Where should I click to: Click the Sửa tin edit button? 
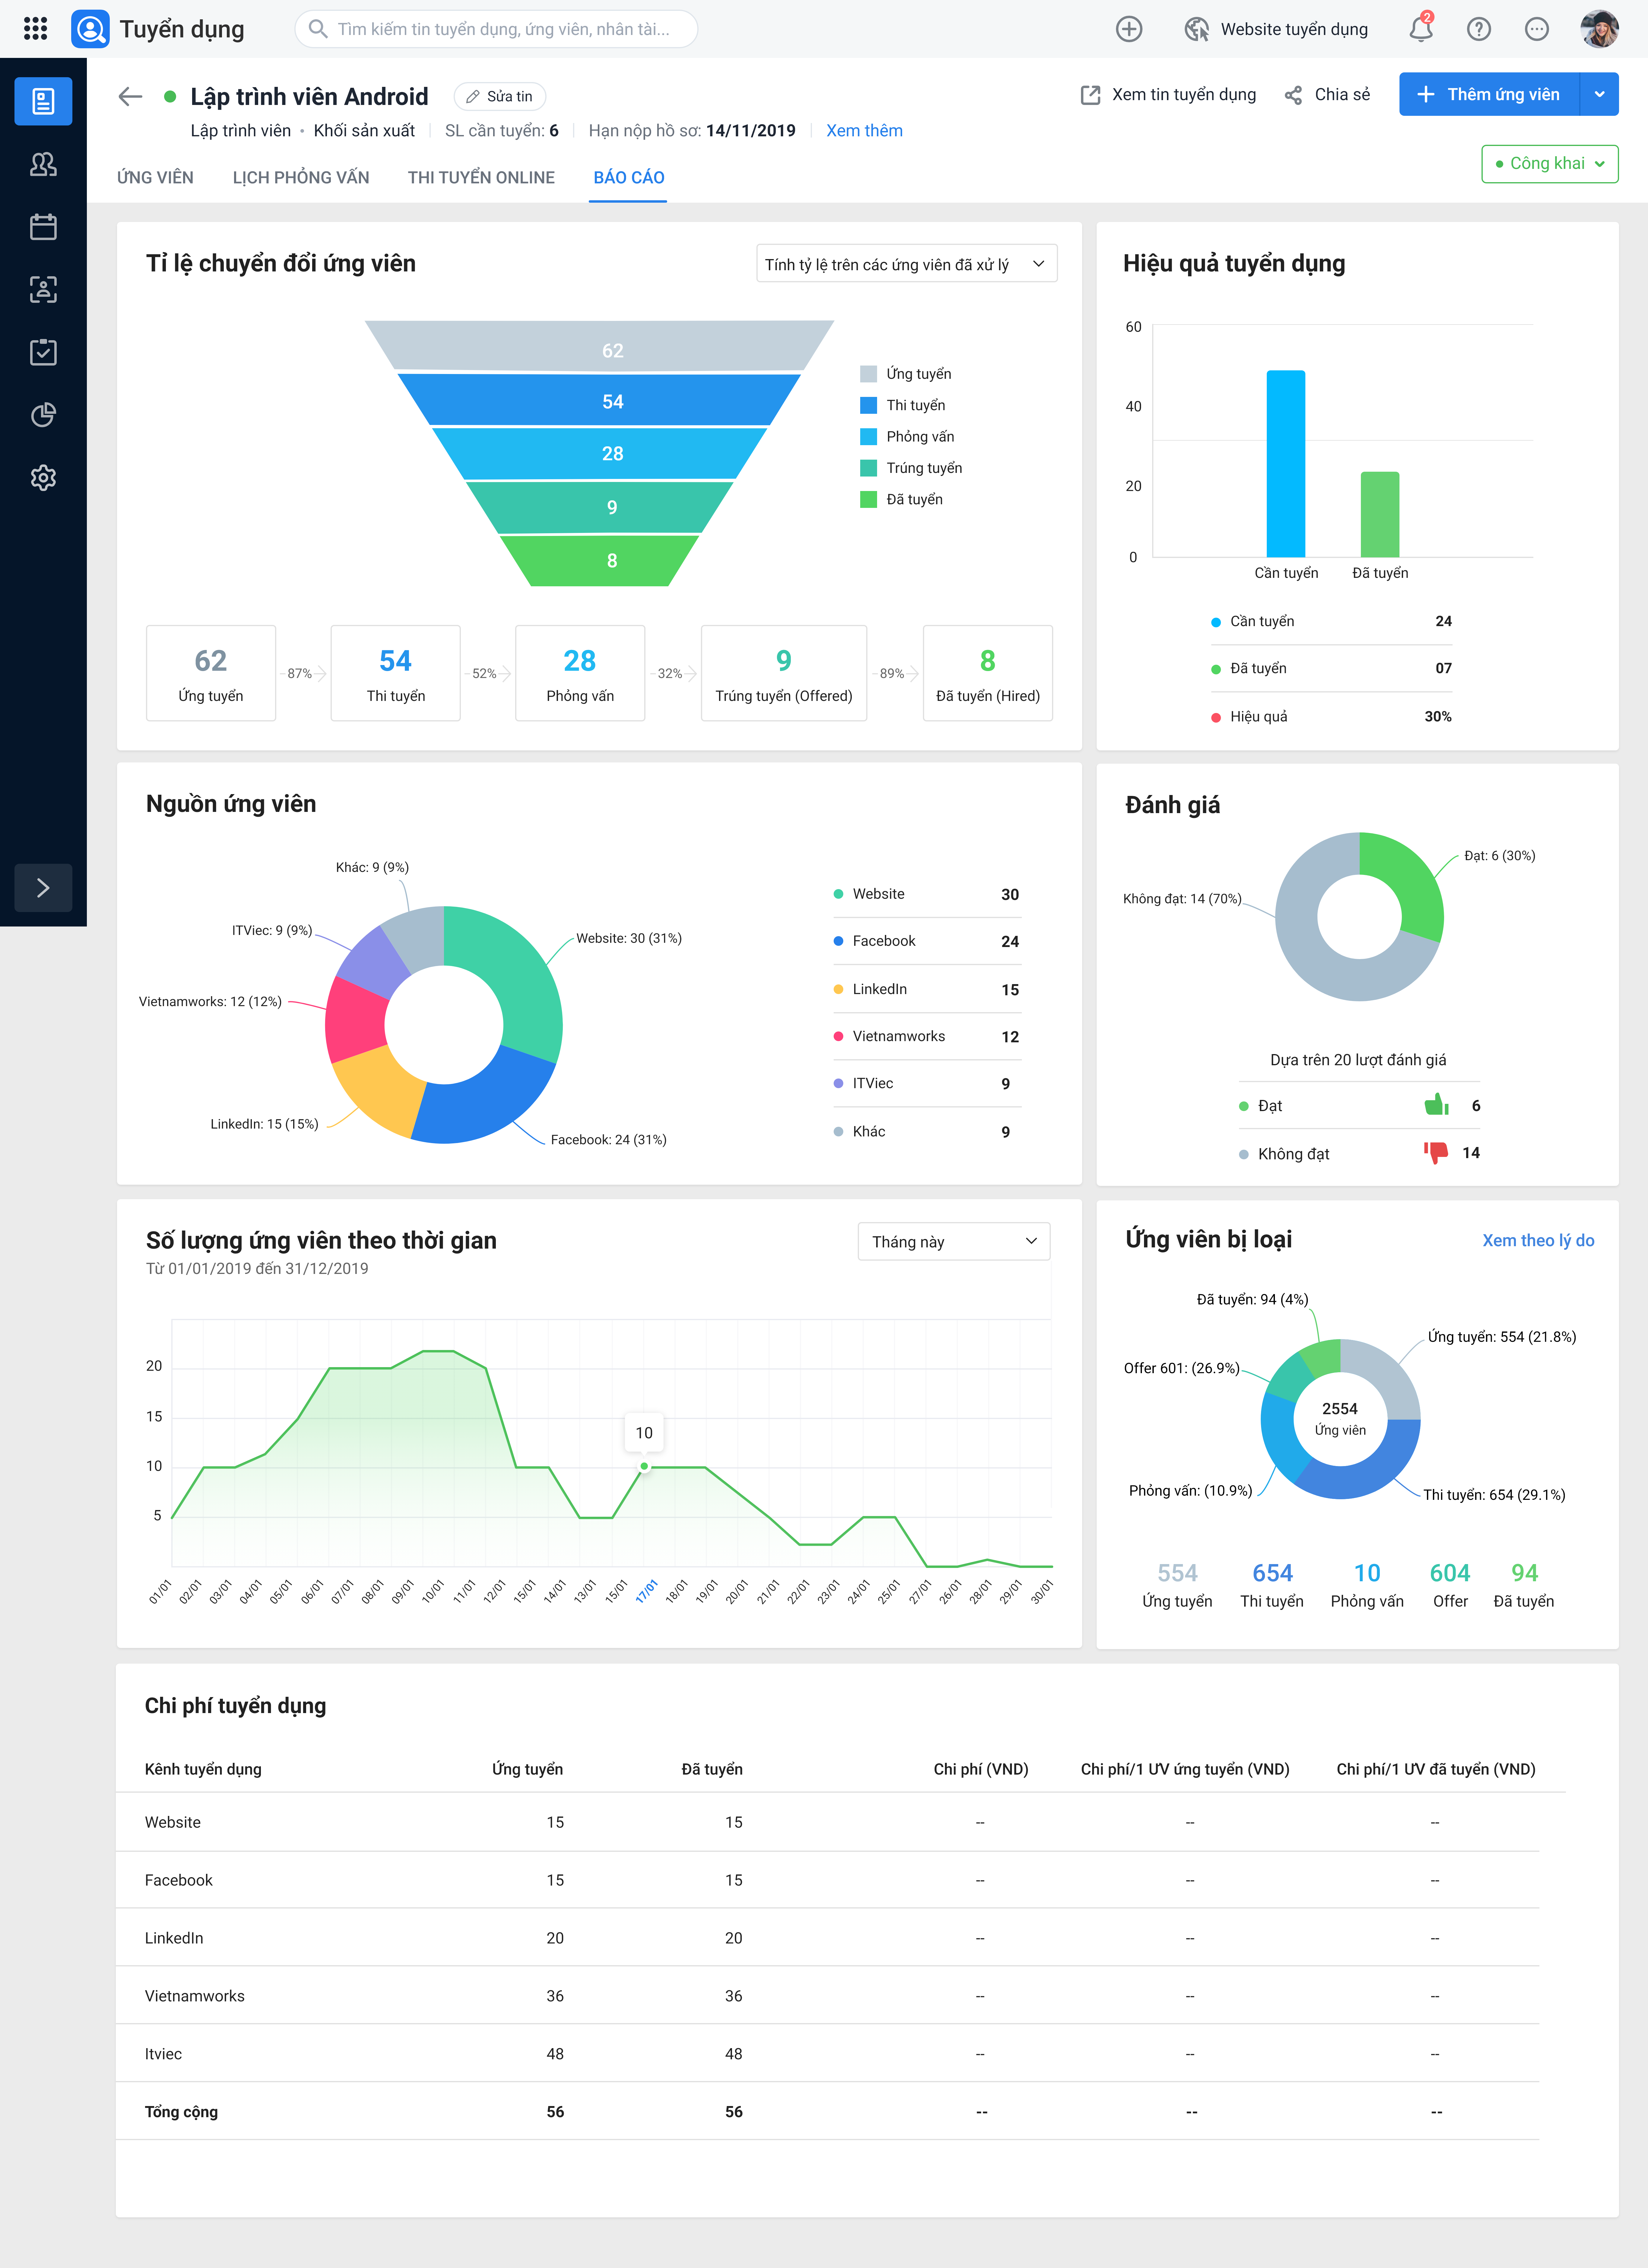(x=500, y=96)
